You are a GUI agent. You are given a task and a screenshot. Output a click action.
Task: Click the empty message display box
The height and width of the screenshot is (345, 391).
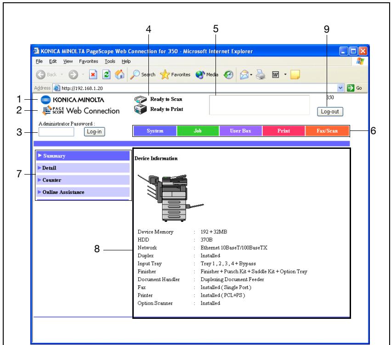(x=259, y=105)
